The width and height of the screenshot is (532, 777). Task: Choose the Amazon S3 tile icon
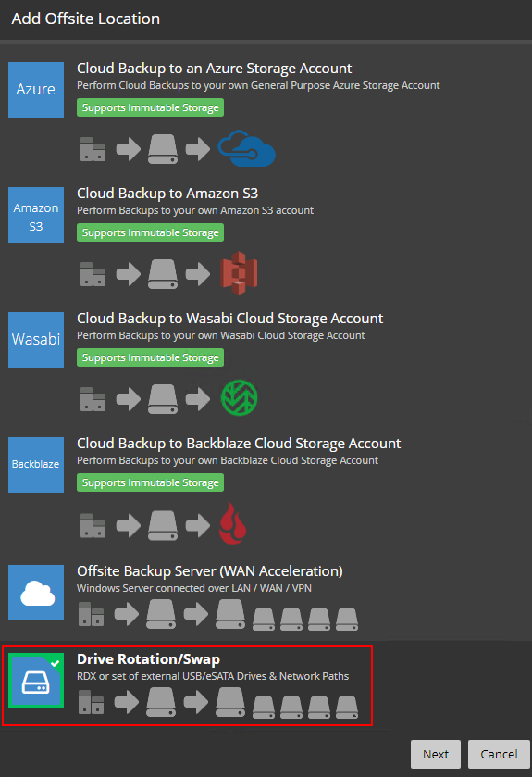[36, 215]
